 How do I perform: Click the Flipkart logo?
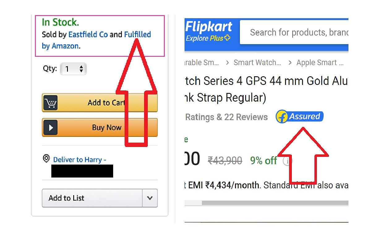pos(209,27)
